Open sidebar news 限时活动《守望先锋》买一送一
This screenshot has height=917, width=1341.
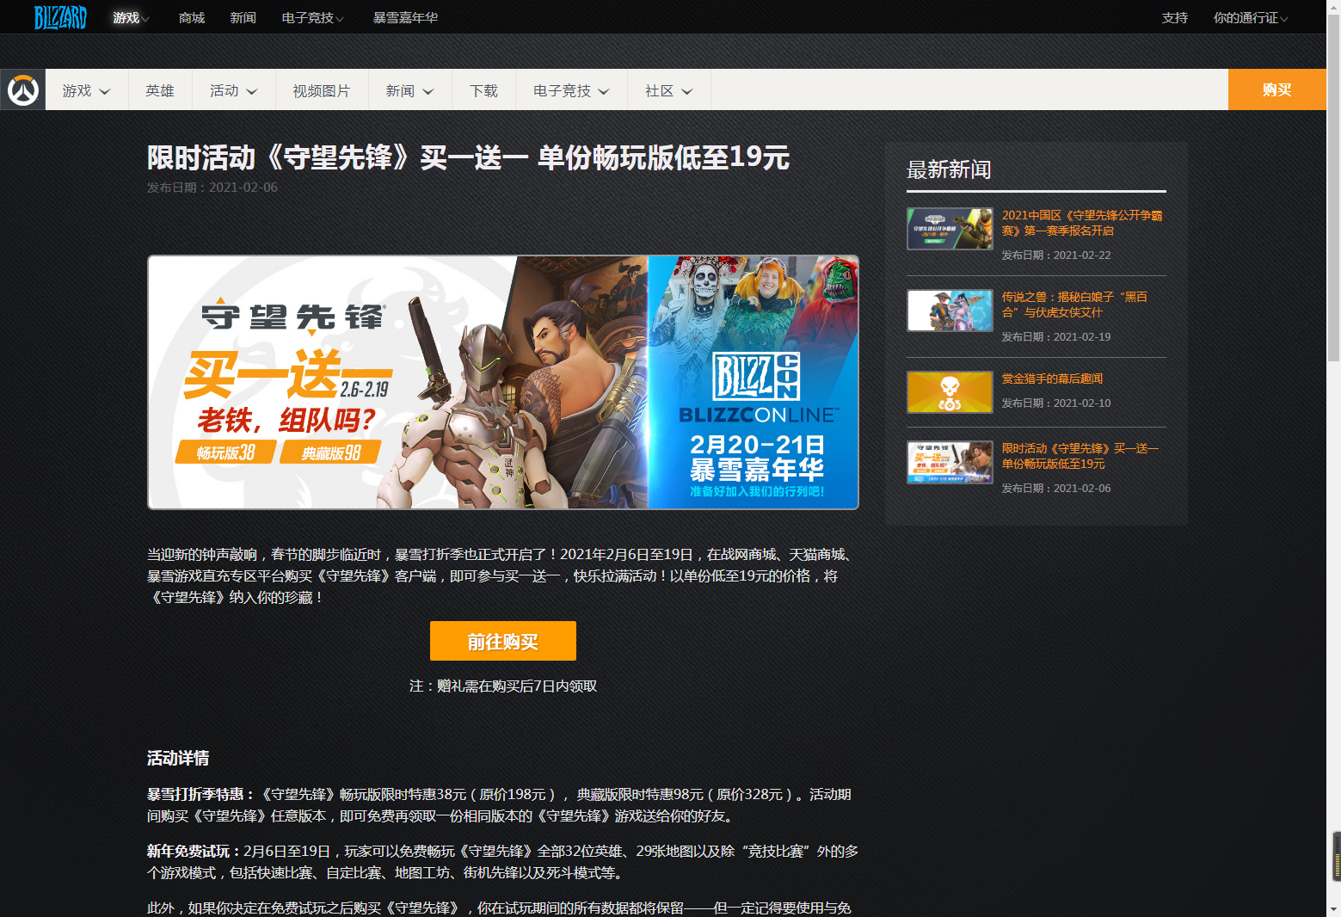click(x=1080, y=456)
